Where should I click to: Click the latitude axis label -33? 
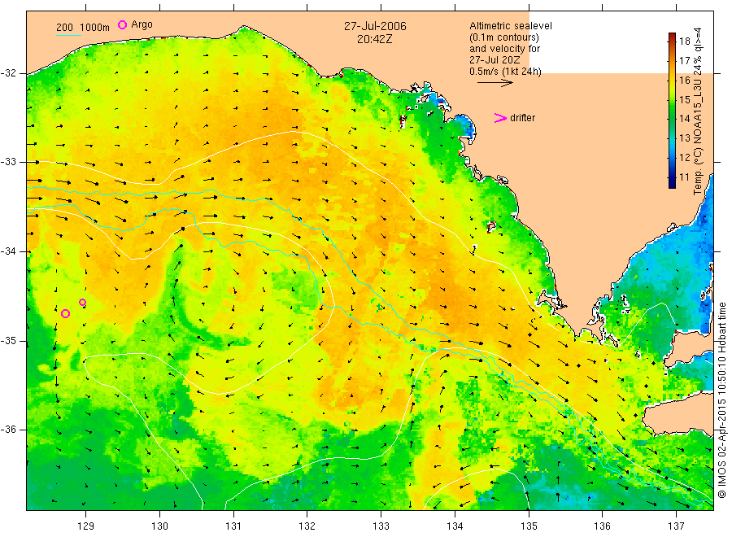pyautogui.click(x=8, y=162)
